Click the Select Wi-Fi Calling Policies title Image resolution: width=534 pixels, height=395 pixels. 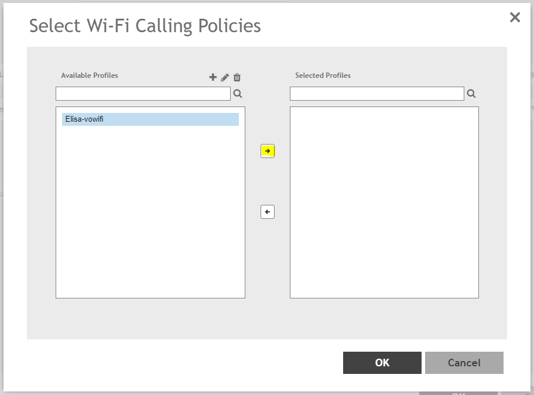(x=145, y=26)
